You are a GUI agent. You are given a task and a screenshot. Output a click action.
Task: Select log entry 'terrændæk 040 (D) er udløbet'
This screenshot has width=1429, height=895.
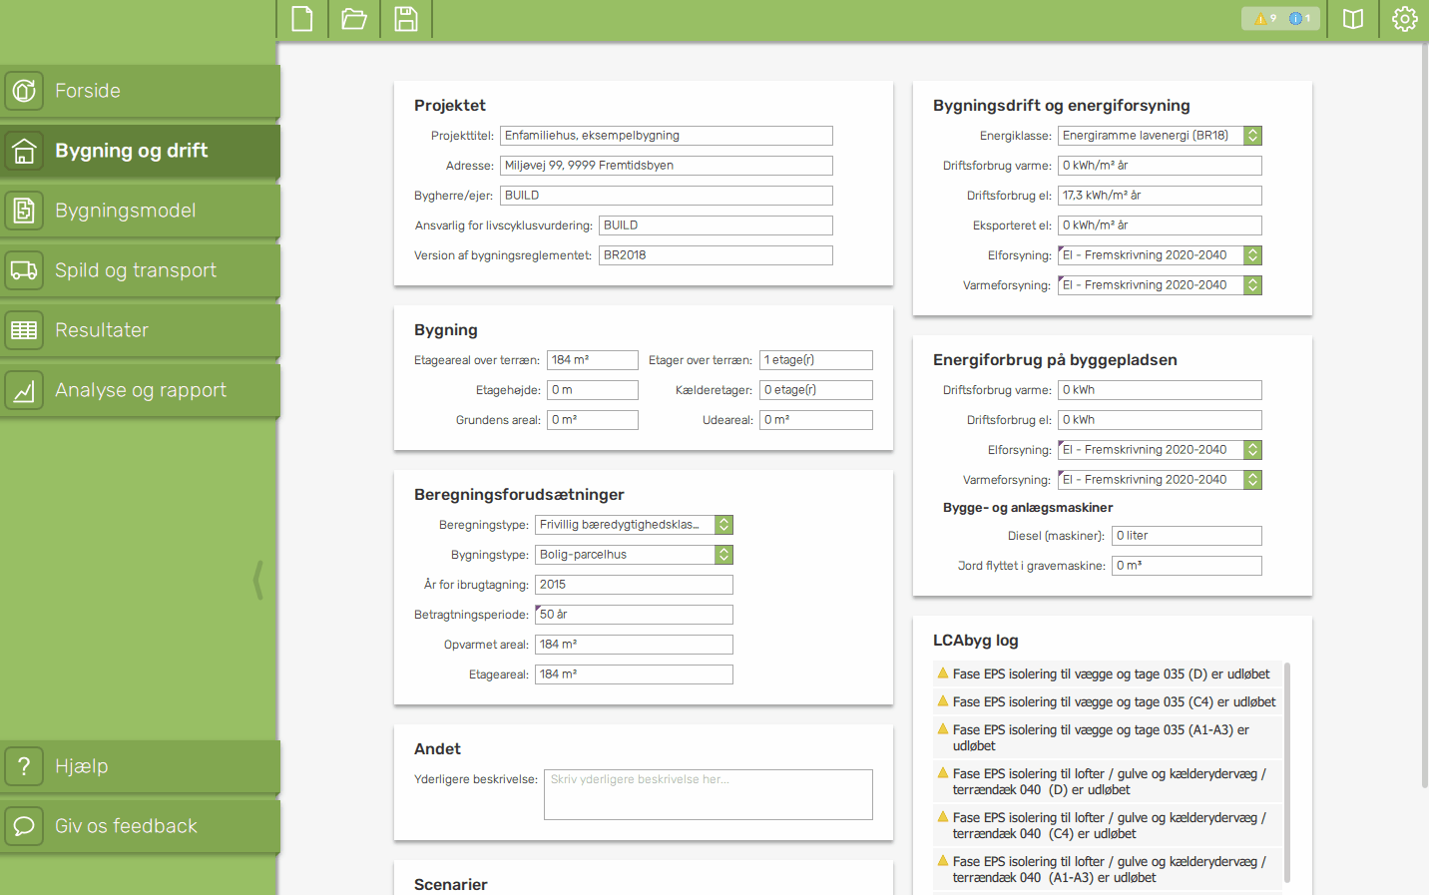coord(1108,782)
